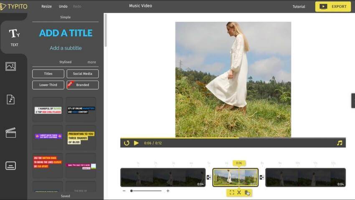This screenshot has width=355, height=200.
Task: Adjust the timeline zoom slider
Action: coord(131,191)
